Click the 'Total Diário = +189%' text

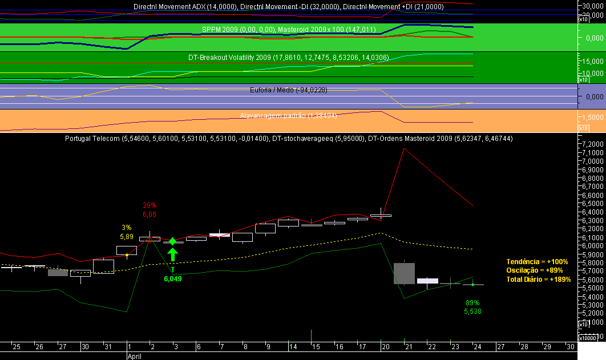(x=538, y=279)
